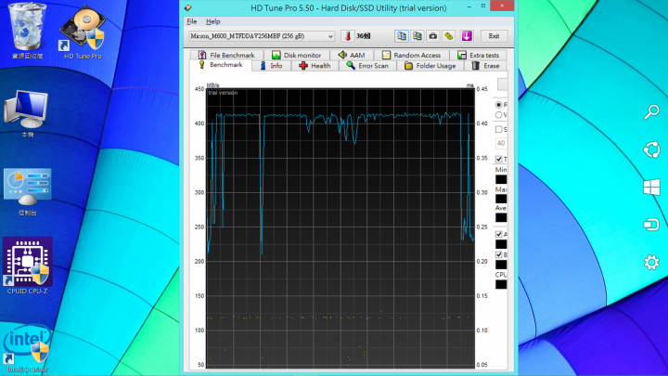668x376 pixels.
Task: Switch to the Health tab
Action: [315, 66]
